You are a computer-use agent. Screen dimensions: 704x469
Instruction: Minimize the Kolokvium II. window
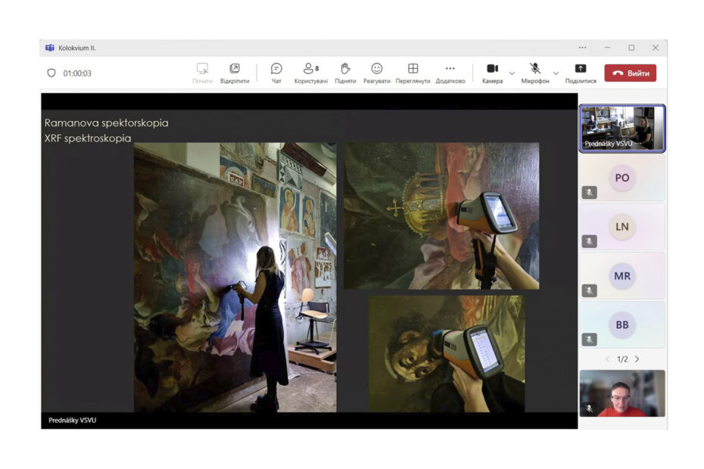pyautogui.click(x=607, y=48)
